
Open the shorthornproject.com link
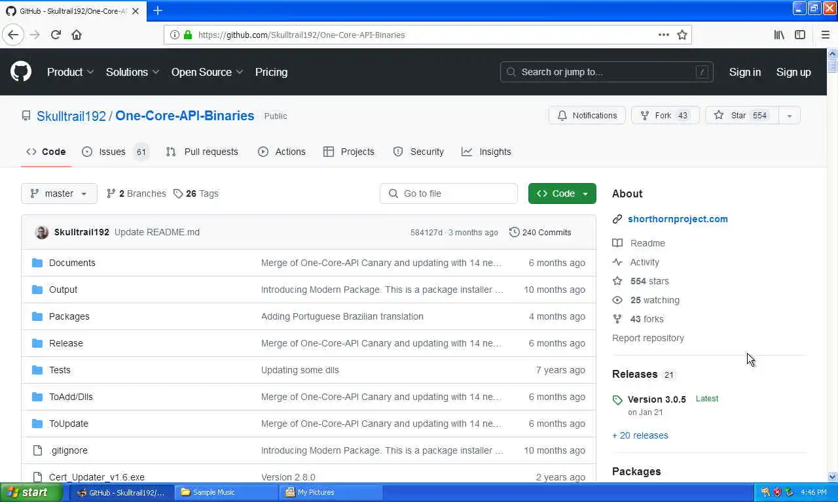tap(678, 219)
